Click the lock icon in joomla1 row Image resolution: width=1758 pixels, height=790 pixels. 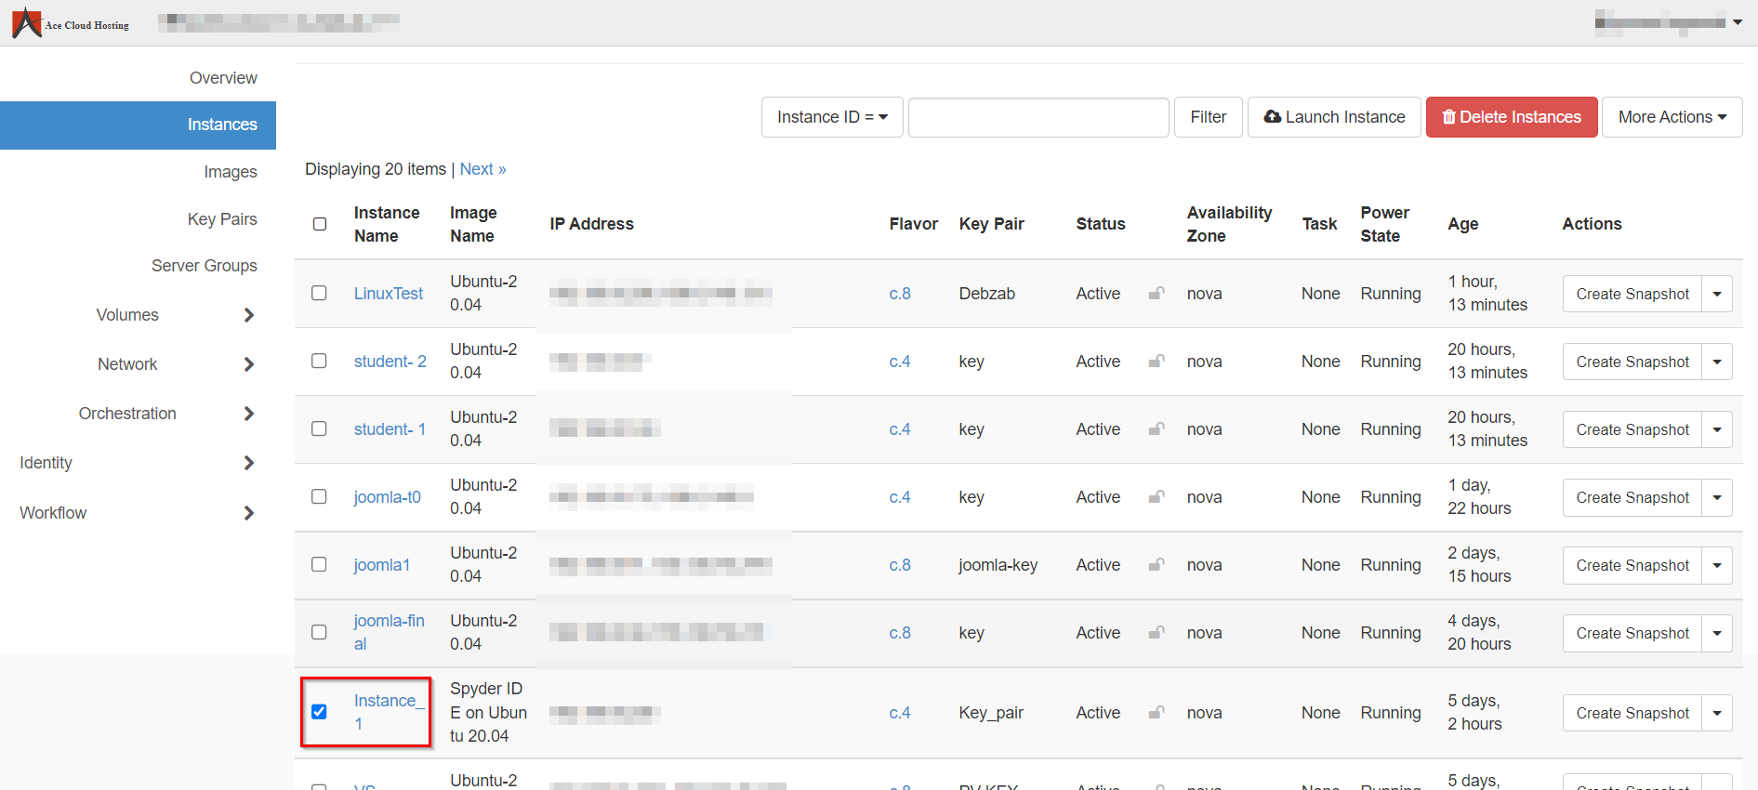click(x=1157, y=565)
